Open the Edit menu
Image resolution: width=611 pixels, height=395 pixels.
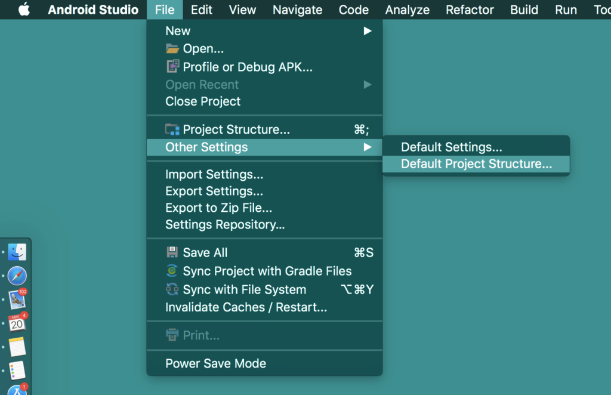202,10
